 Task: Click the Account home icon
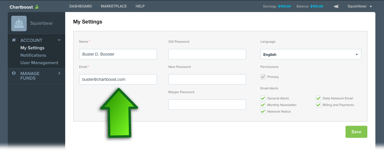tap(13, 40)
